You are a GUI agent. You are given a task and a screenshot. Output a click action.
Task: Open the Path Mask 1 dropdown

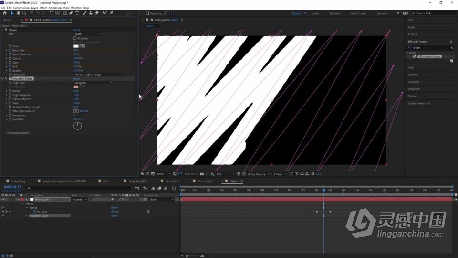click(89, 34)
